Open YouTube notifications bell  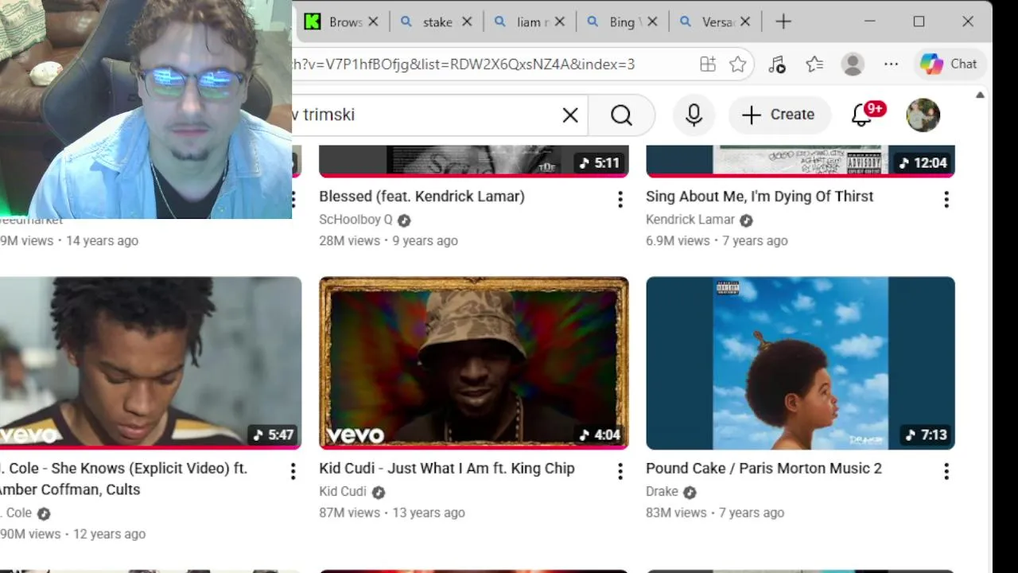(861, 115)
